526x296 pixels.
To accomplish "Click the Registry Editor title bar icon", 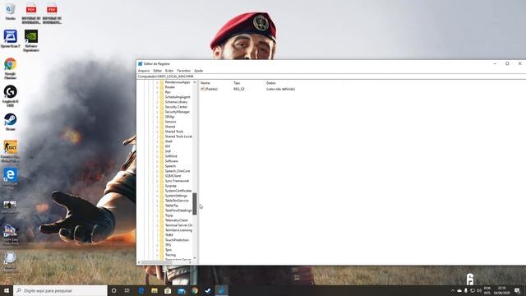I will 141,64.
